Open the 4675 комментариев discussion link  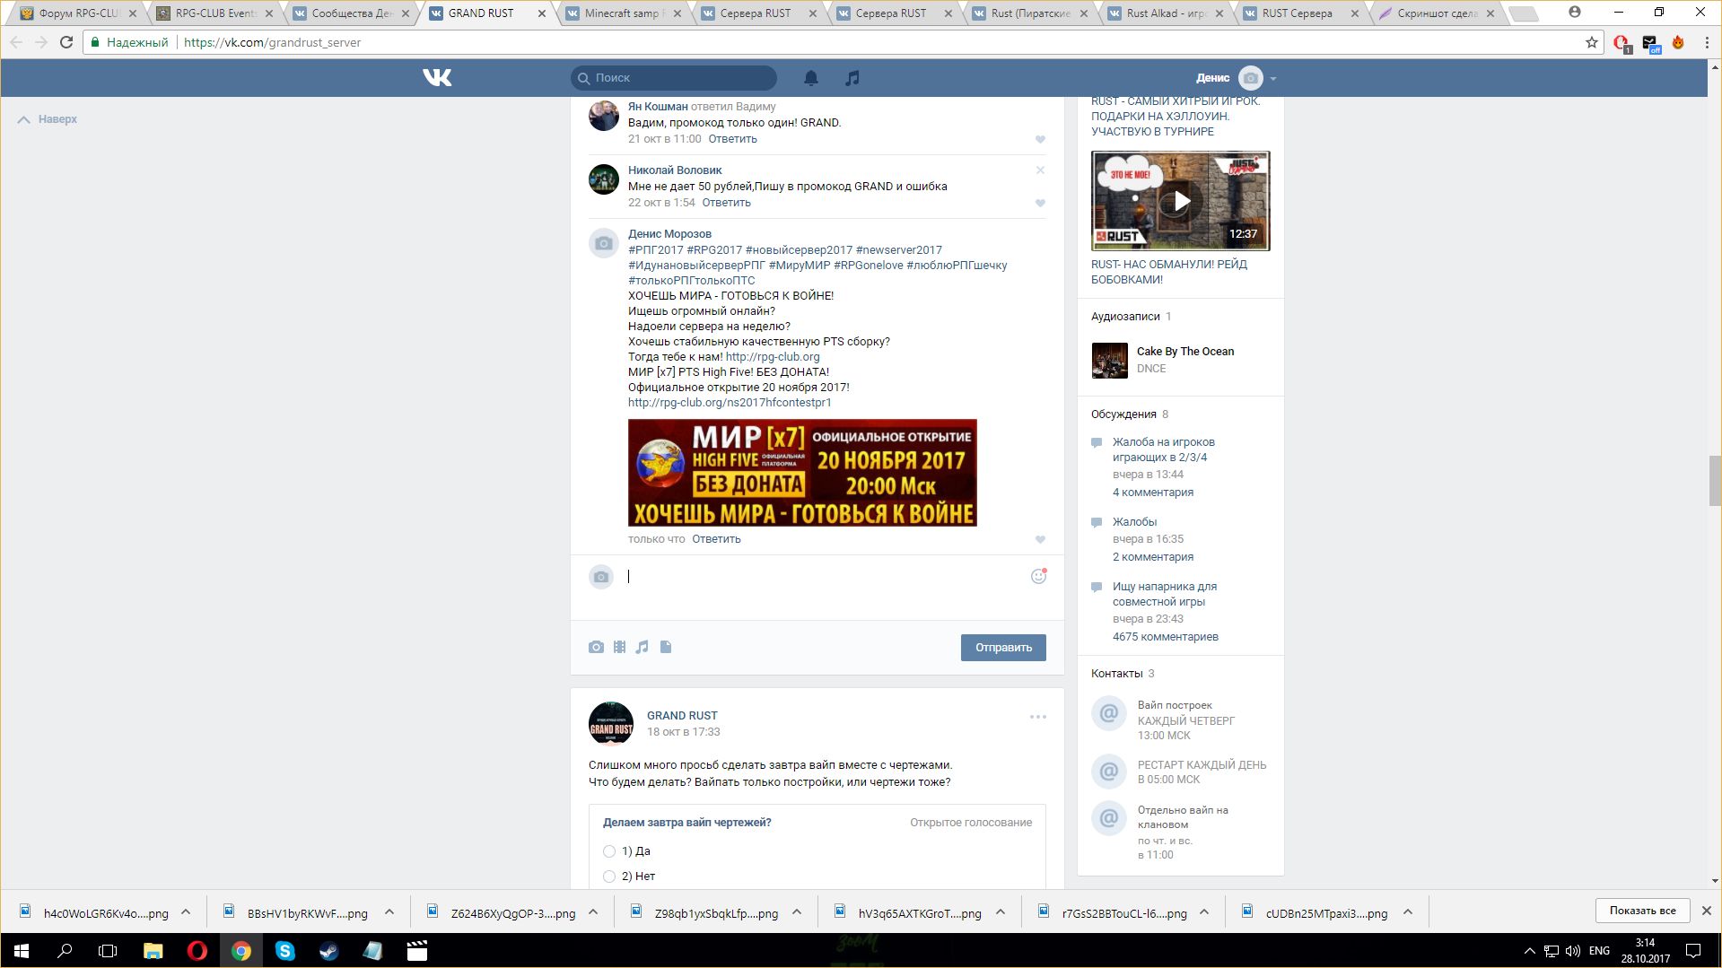pos(1166,637)
